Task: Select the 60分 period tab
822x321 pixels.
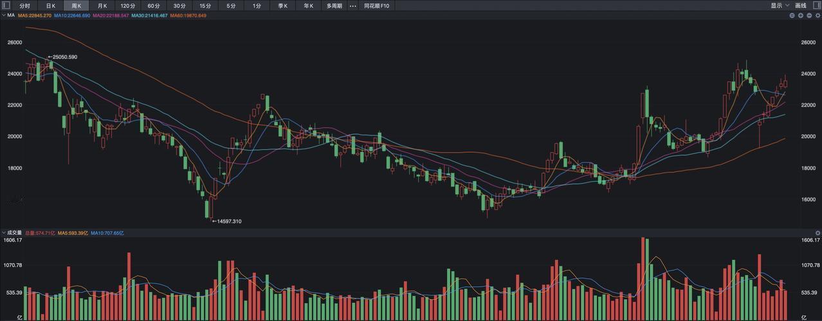Action: 154,5
